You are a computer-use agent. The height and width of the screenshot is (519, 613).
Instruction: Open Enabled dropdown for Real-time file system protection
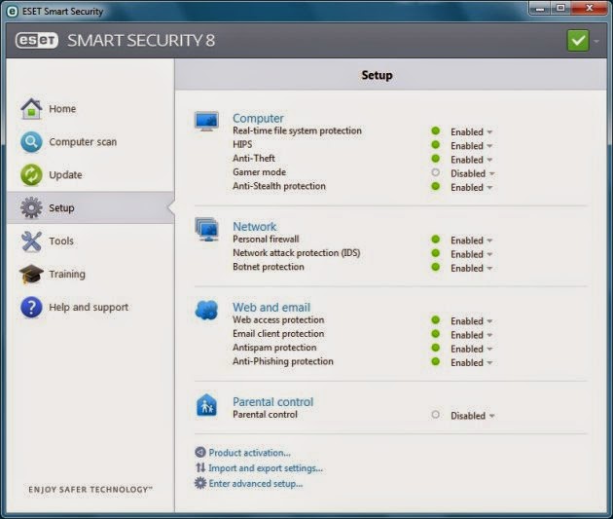pos(471,132)
